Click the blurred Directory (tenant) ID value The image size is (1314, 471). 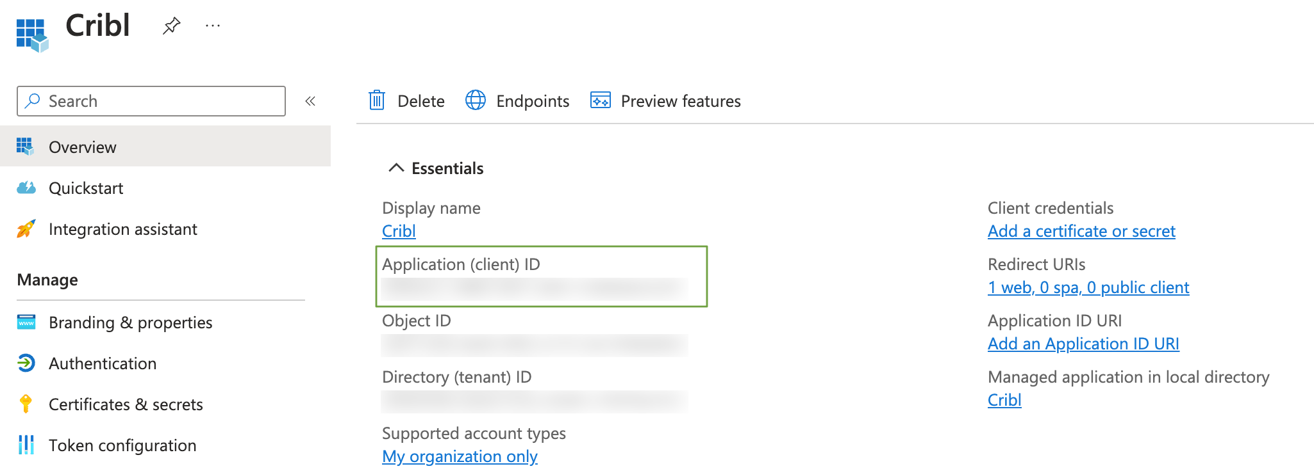535,402
